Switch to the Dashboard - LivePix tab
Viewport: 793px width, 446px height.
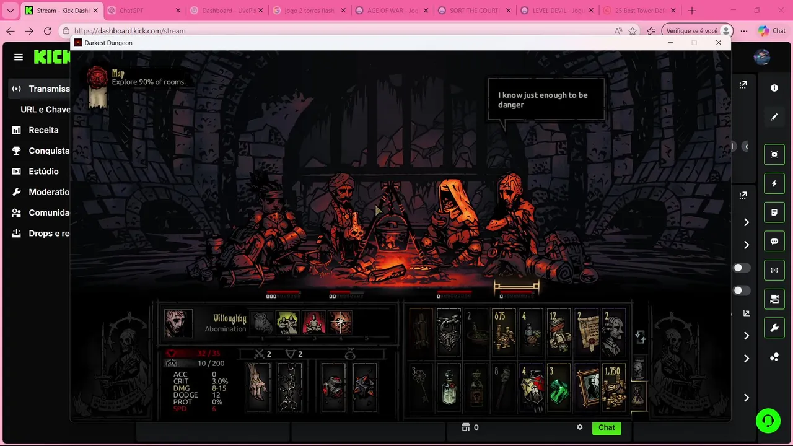click(x=227, y=11)
